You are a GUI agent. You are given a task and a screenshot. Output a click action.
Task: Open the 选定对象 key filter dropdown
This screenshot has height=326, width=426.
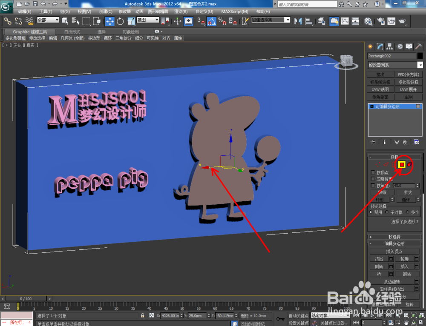pyautogui.click(x=331, y=315)
